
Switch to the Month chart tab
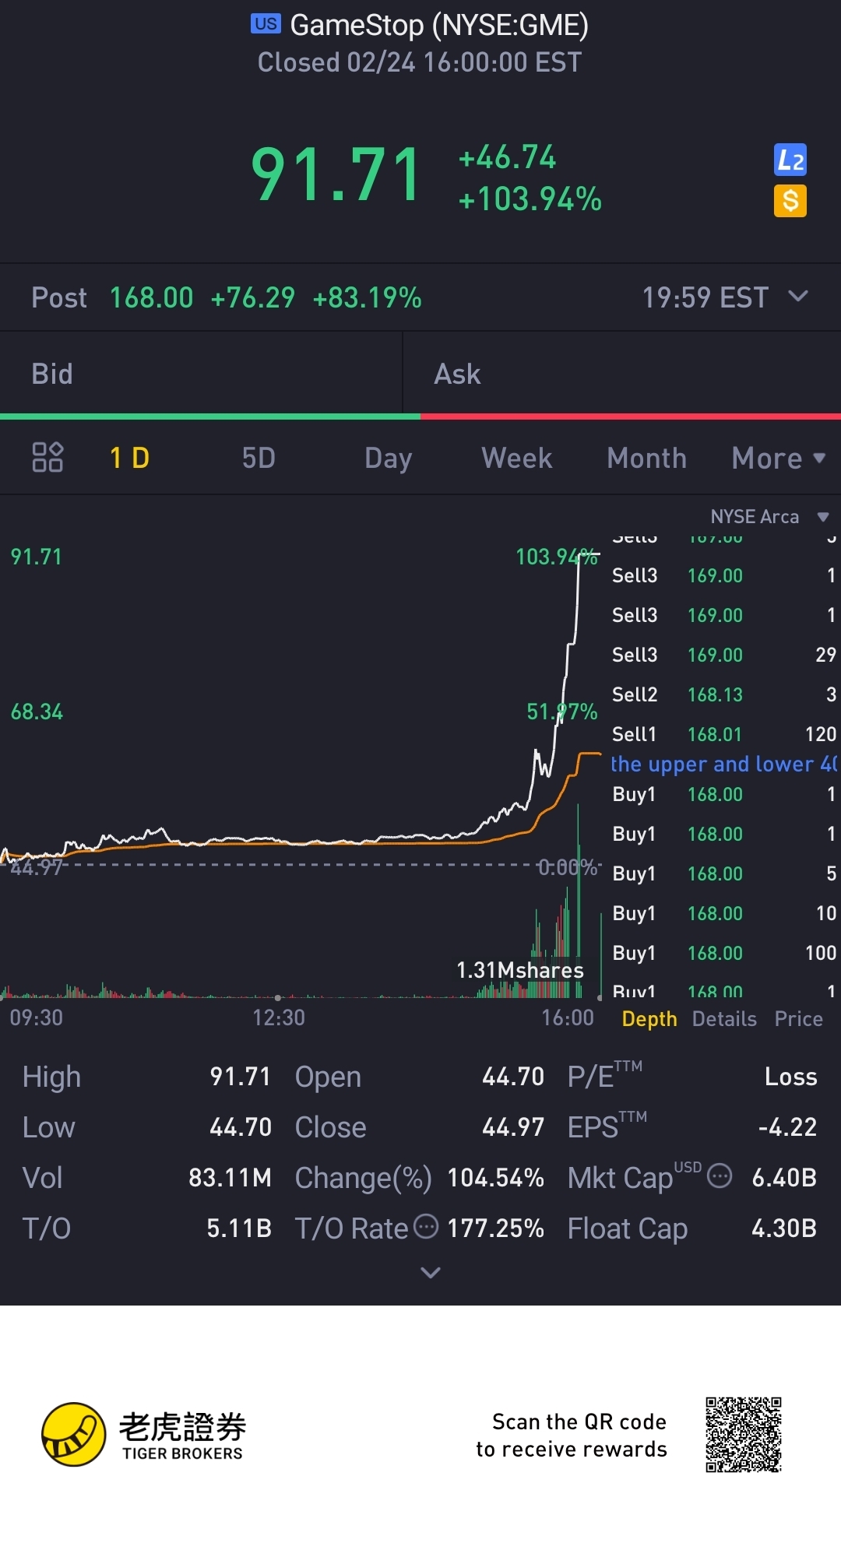(x=646, y=459)
